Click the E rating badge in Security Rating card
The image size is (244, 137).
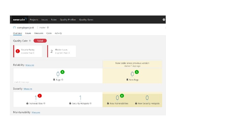18,51
